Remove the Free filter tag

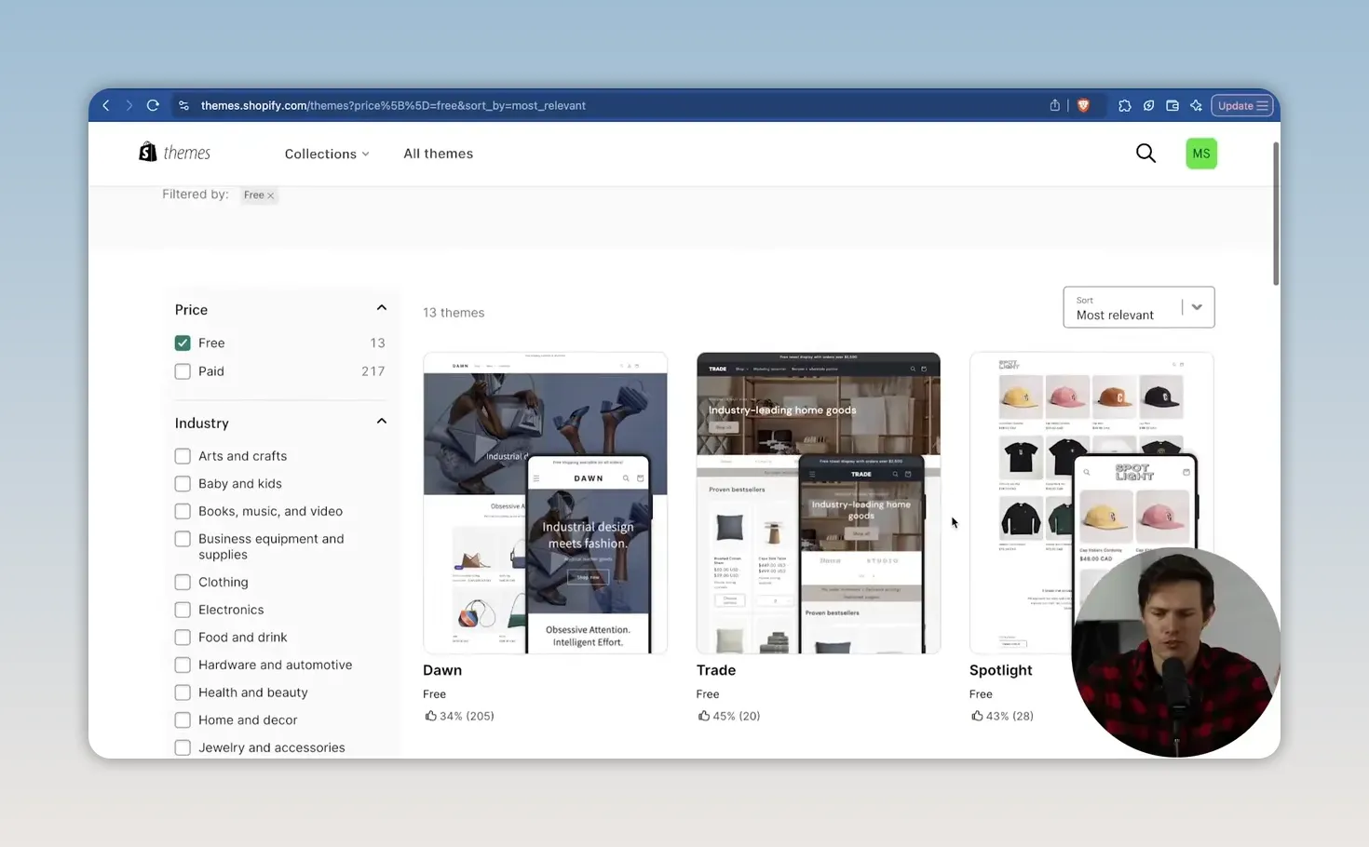(x=270, y=195)
